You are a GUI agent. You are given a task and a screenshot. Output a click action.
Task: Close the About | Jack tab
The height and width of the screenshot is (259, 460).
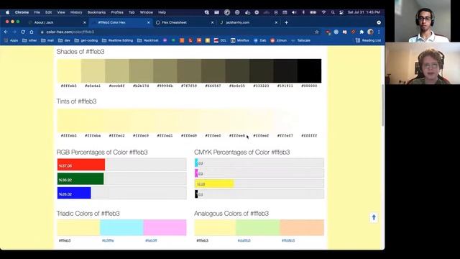(x=85, y=22)
